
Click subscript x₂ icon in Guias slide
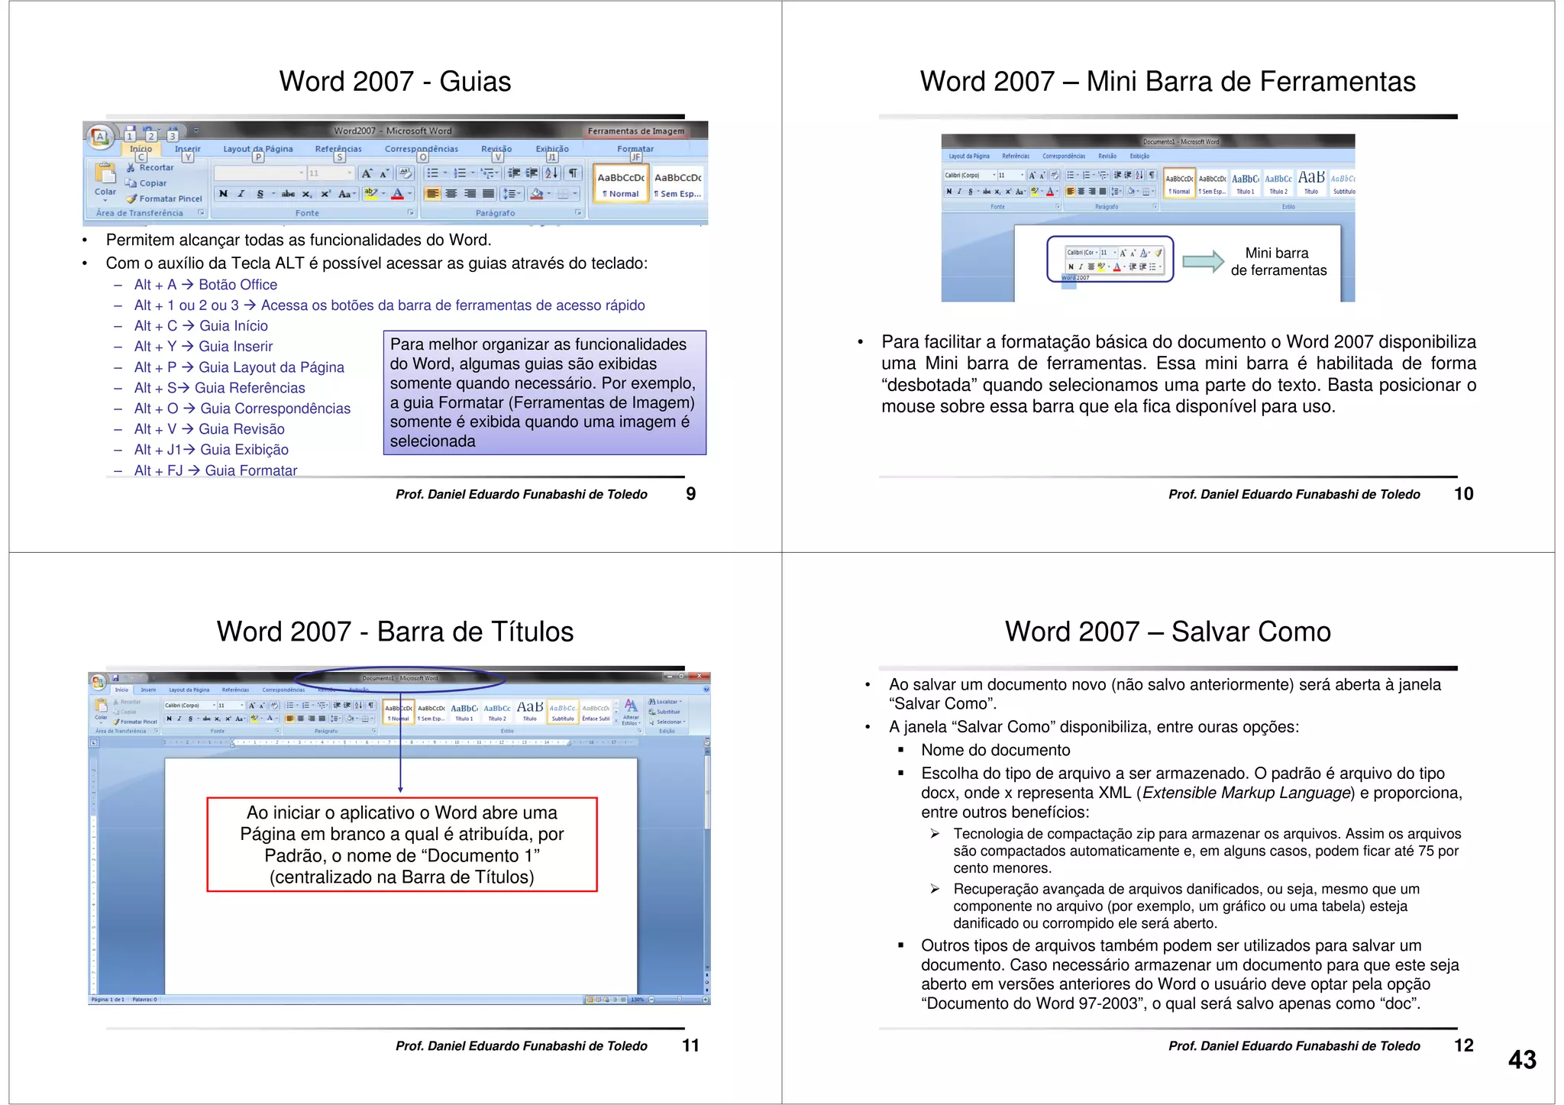(307, 194)
